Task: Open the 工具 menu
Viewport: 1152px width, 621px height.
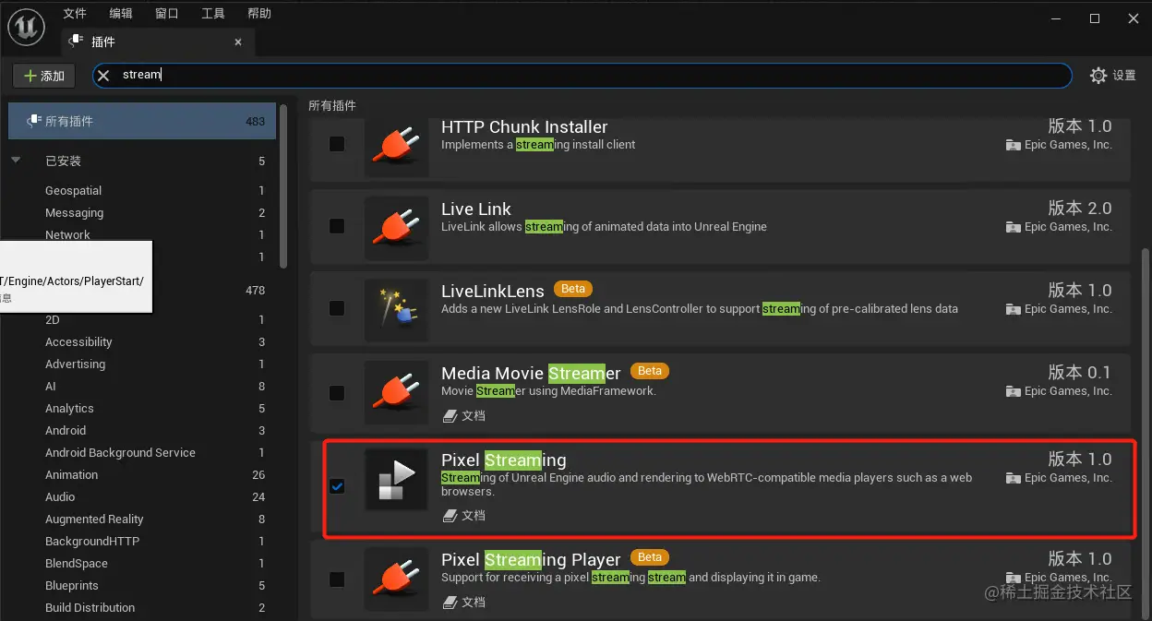Action: coord(213,13)
